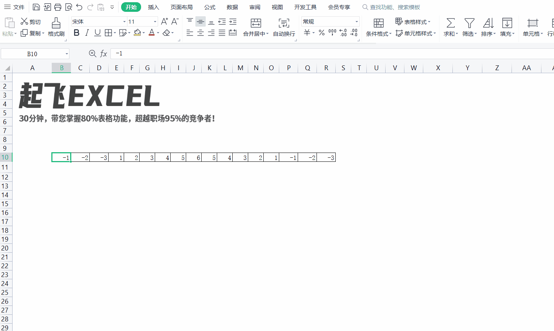Click distributed alignment icon

233,33
